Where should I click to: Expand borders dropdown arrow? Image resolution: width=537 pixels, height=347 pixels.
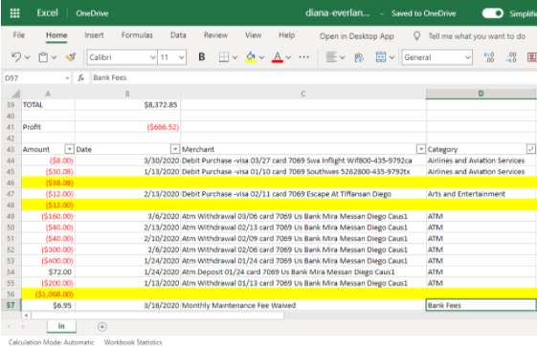coord(235,57)
